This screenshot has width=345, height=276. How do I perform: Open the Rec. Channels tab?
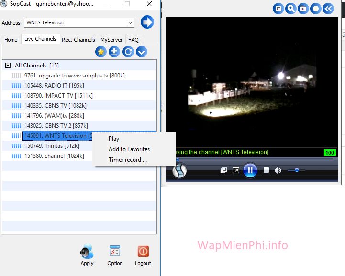pyautogui.click(x=78, y=40)
